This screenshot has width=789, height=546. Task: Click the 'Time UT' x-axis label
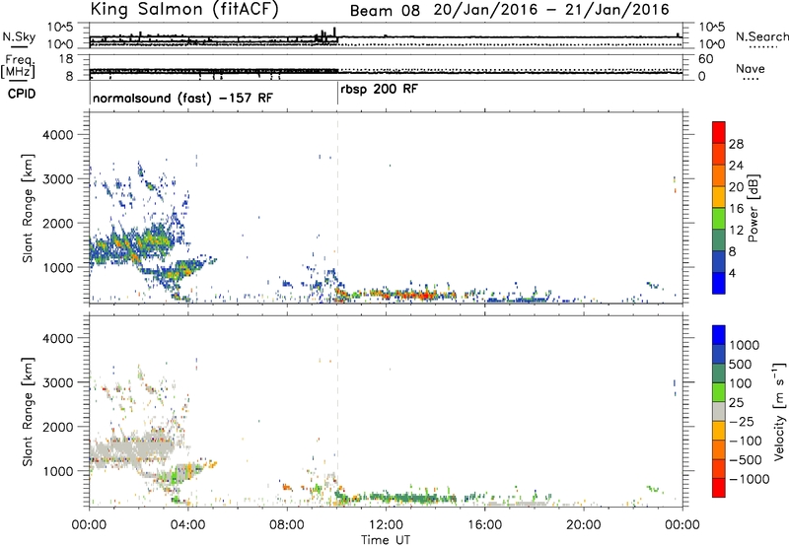coord(386,540)
